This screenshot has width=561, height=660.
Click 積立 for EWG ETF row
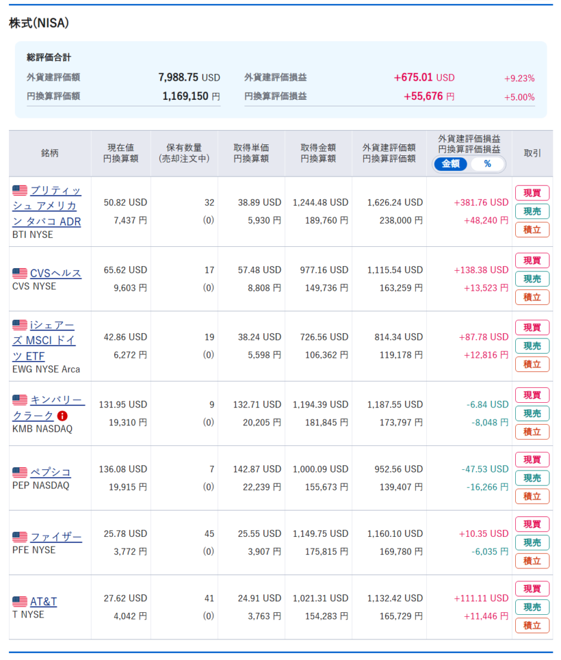532,365
